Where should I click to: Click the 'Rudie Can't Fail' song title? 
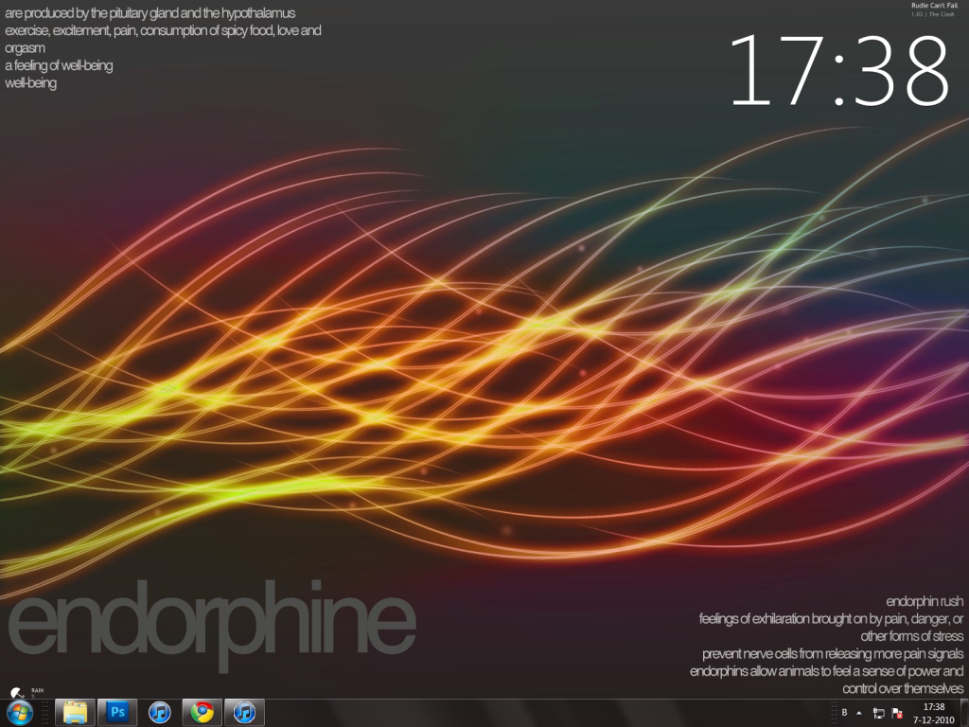[934, 6]
